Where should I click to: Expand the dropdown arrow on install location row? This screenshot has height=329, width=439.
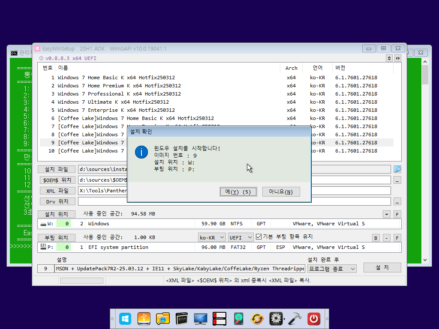(x=387, y=215)
